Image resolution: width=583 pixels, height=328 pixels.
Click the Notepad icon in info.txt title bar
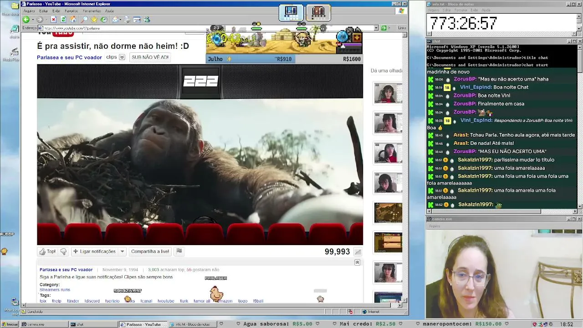point(429,4)
